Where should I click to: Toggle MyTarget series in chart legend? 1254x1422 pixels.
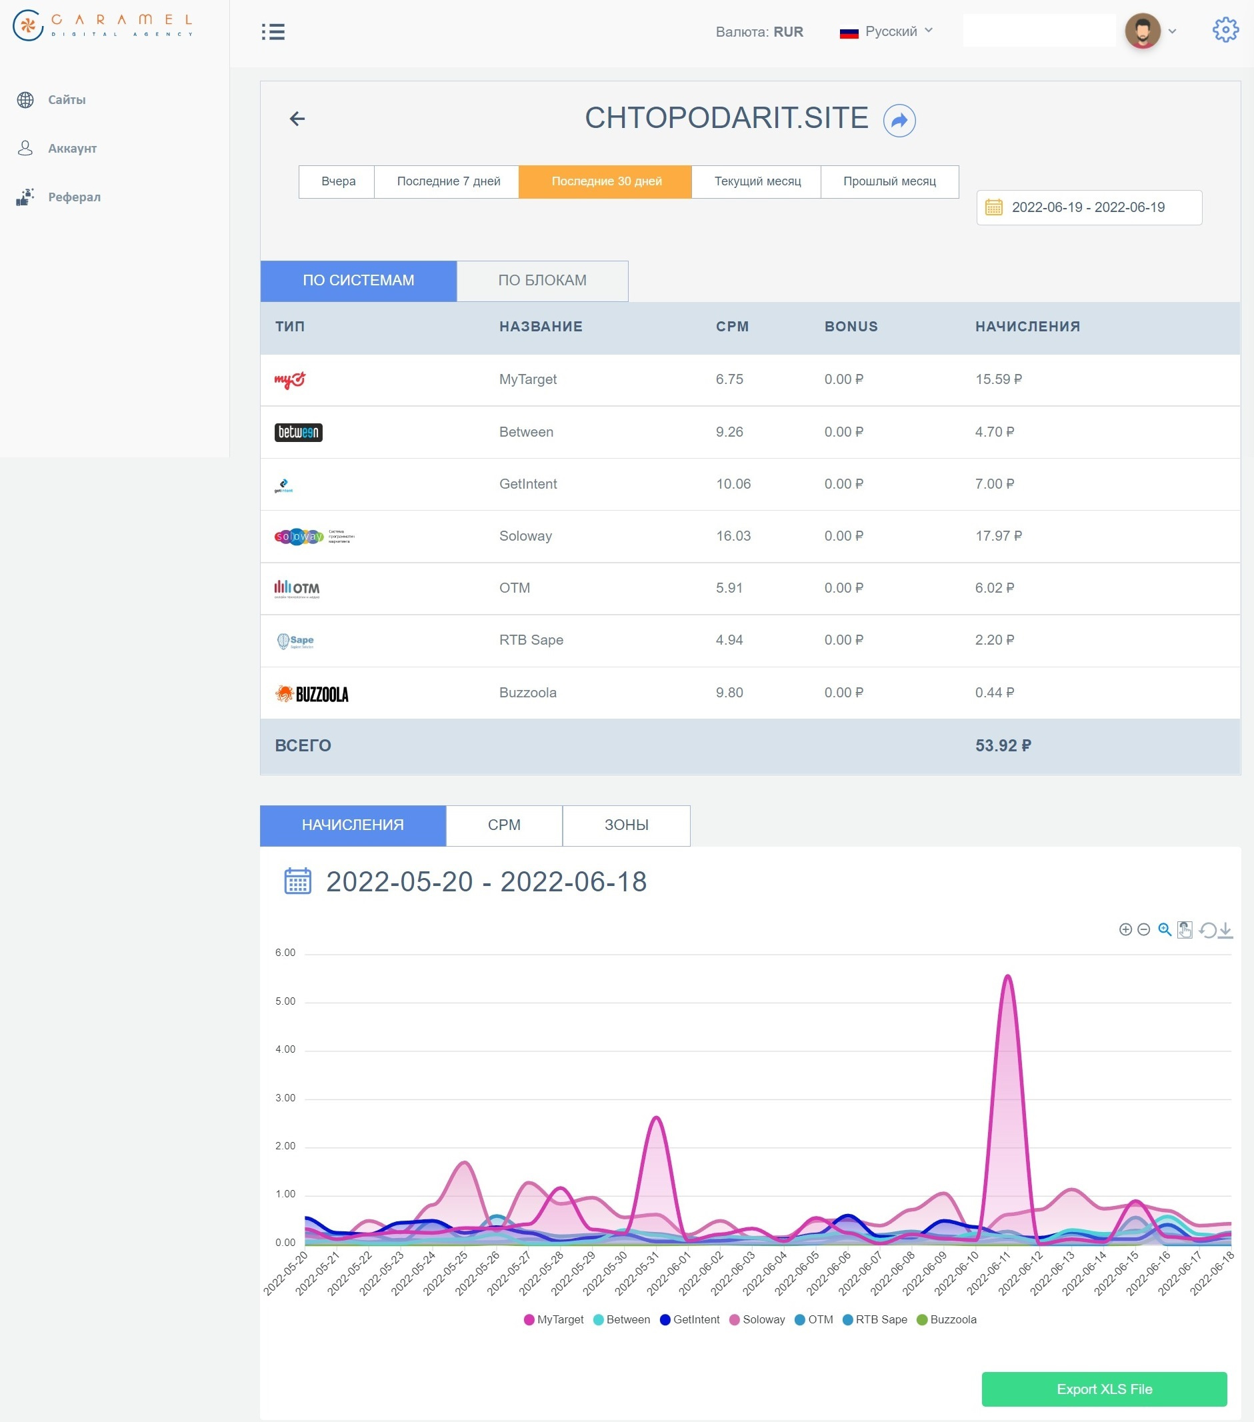tap(553, 1320)
